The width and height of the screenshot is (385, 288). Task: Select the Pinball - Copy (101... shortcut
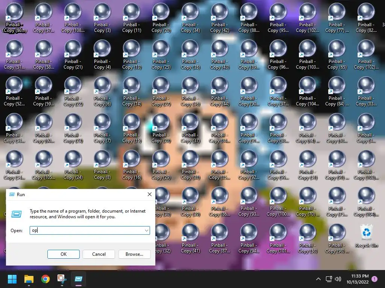point(278,238)
